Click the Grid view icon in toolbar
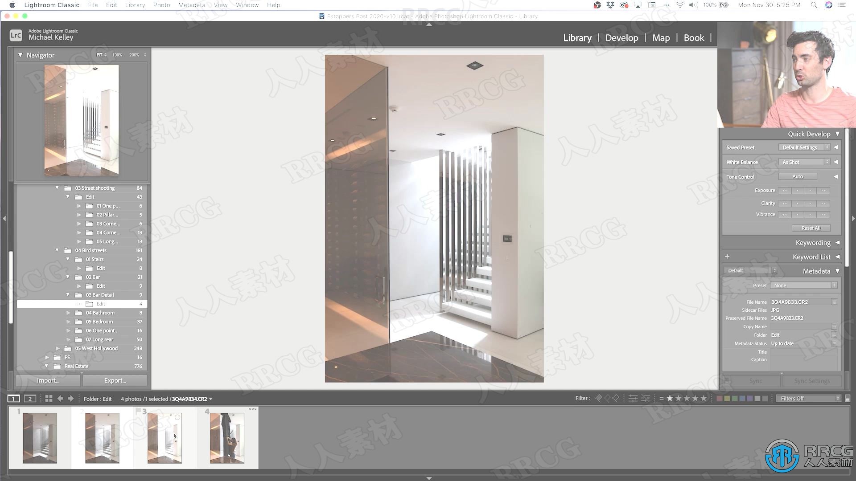This screenshot has width=856, height=481. click(x=49, y=398)
